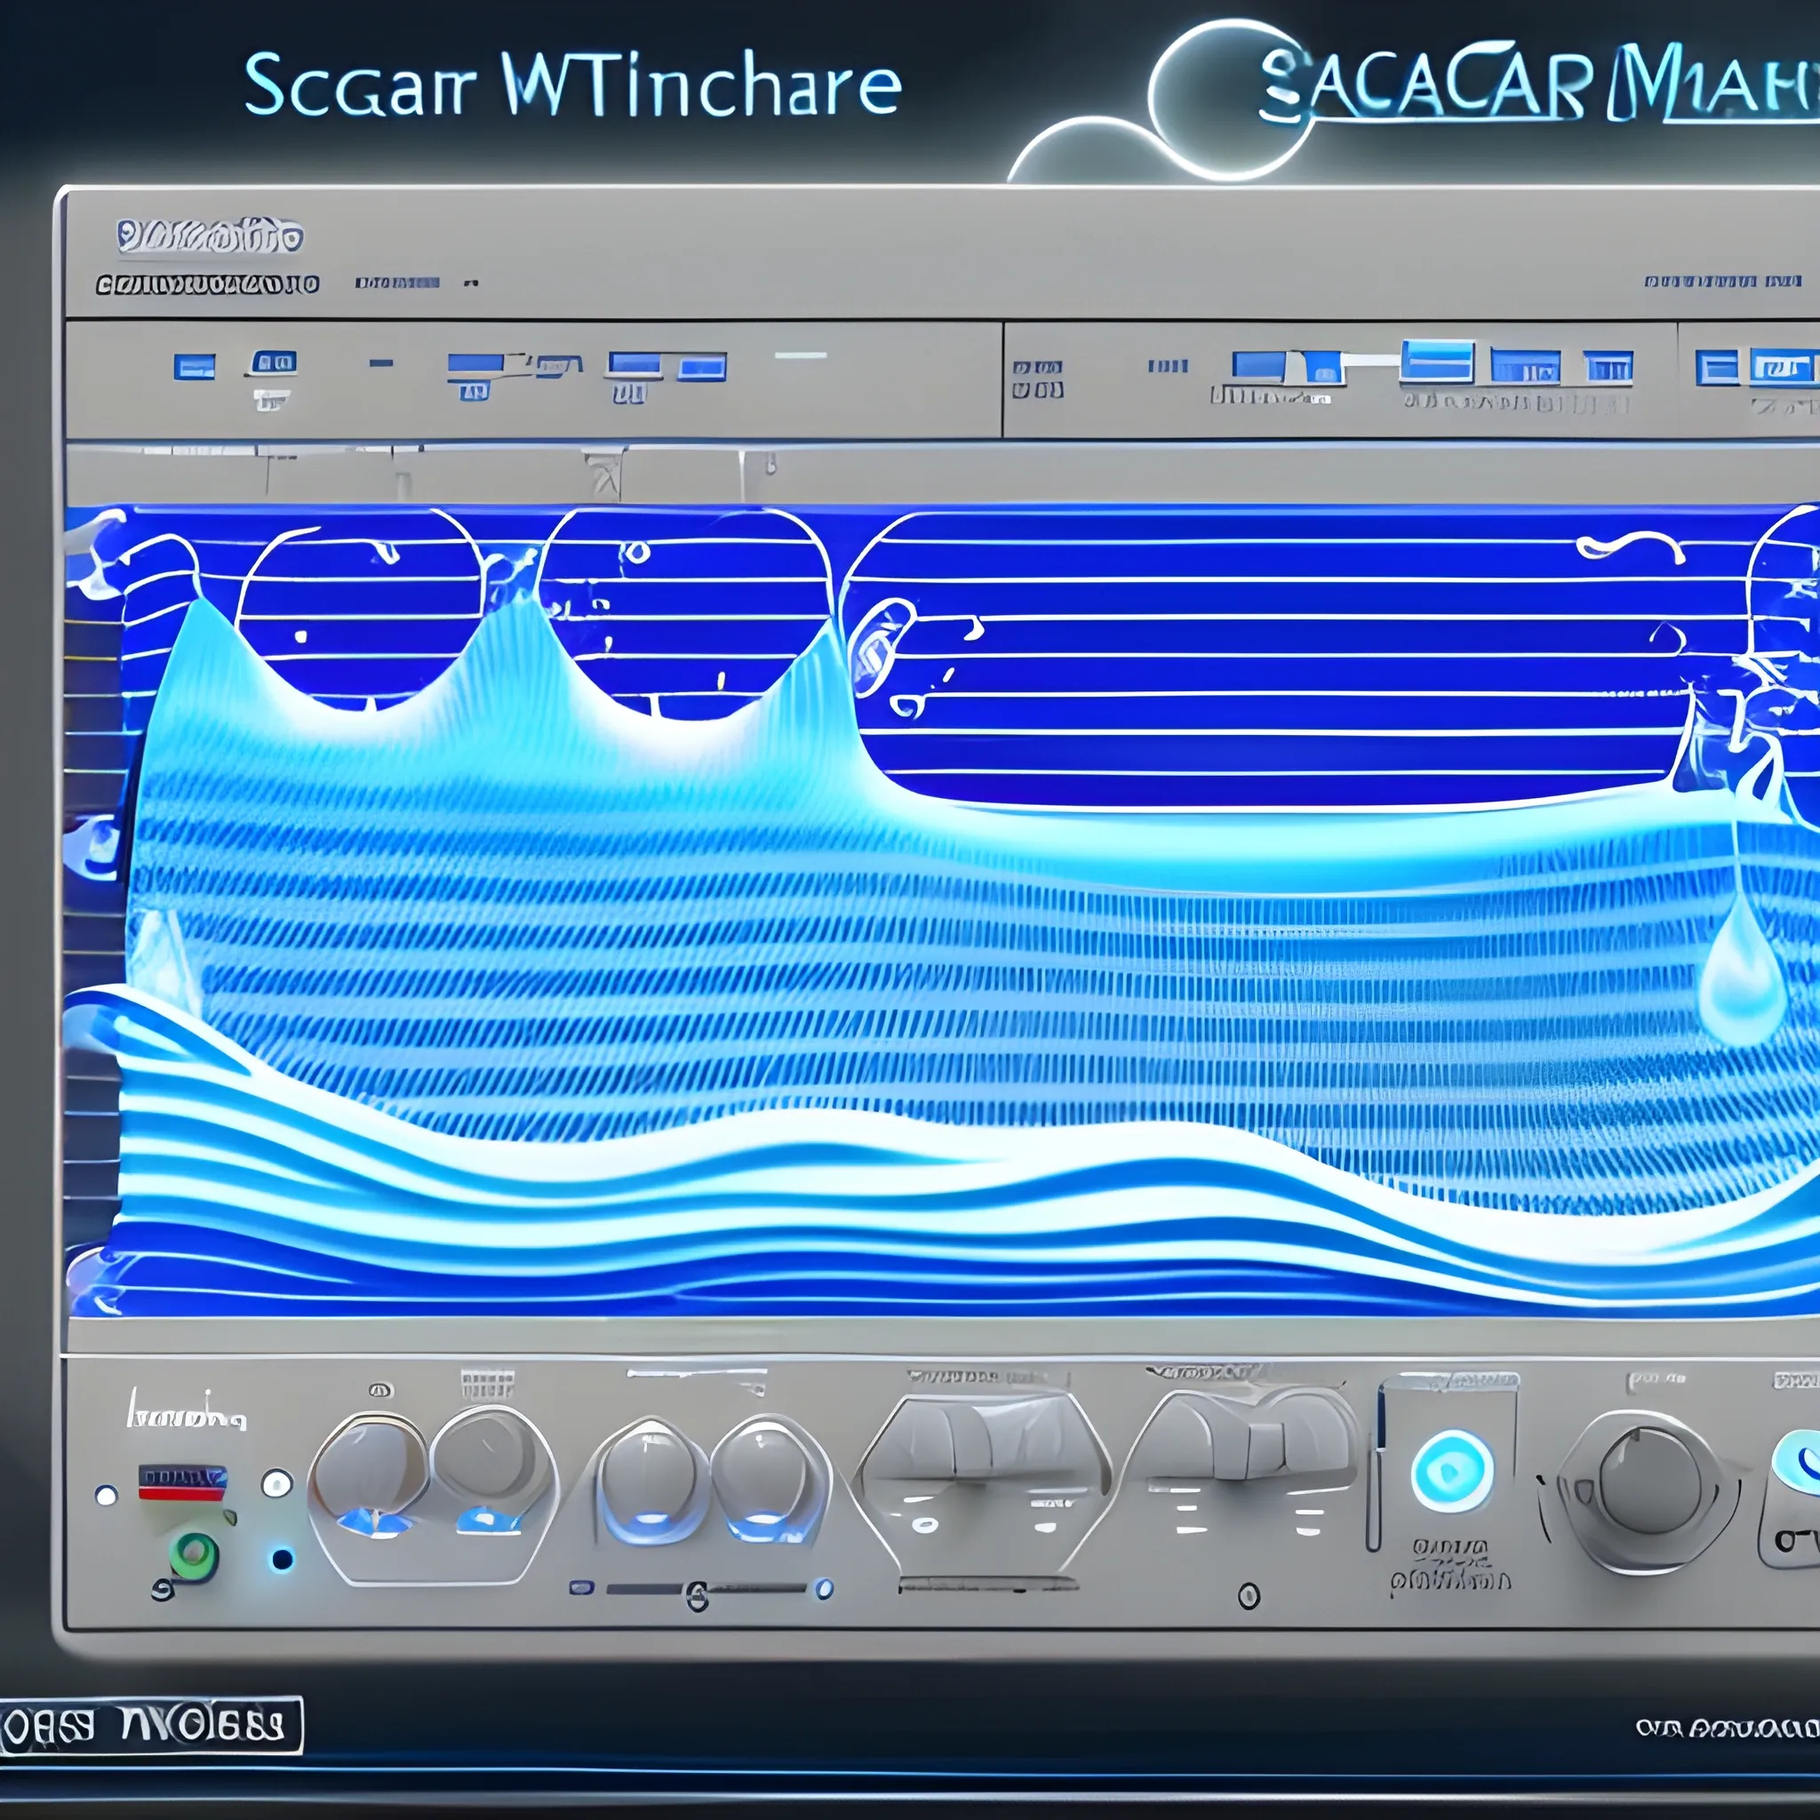Toggle the white round LED right of the red-striped indicator
The height and width of the screenshot is (1820, 1820).
click(x=277, y=1484)
